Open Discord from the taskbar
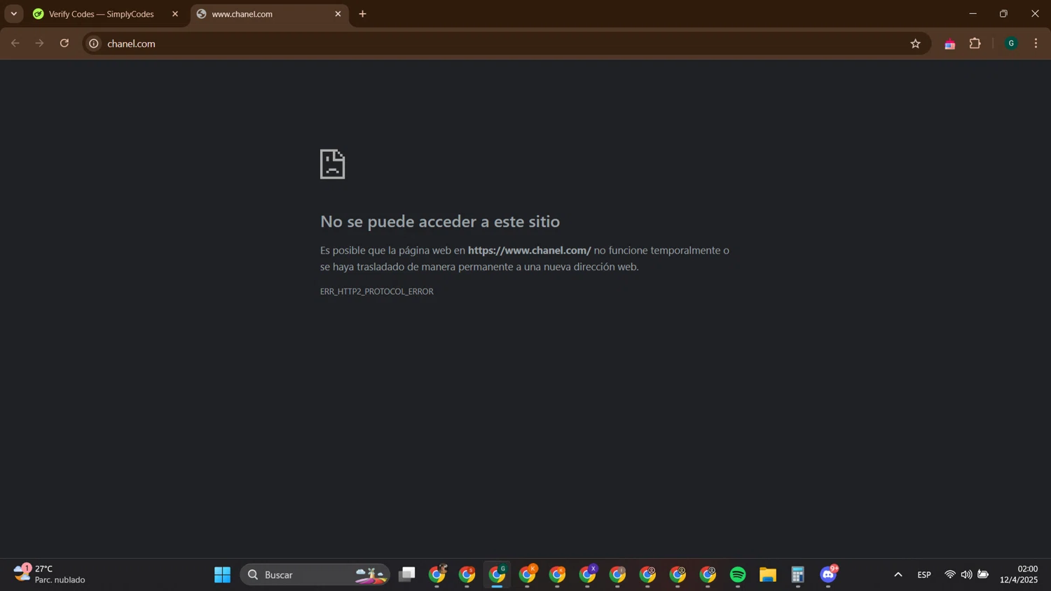 (x=829, y=575)
